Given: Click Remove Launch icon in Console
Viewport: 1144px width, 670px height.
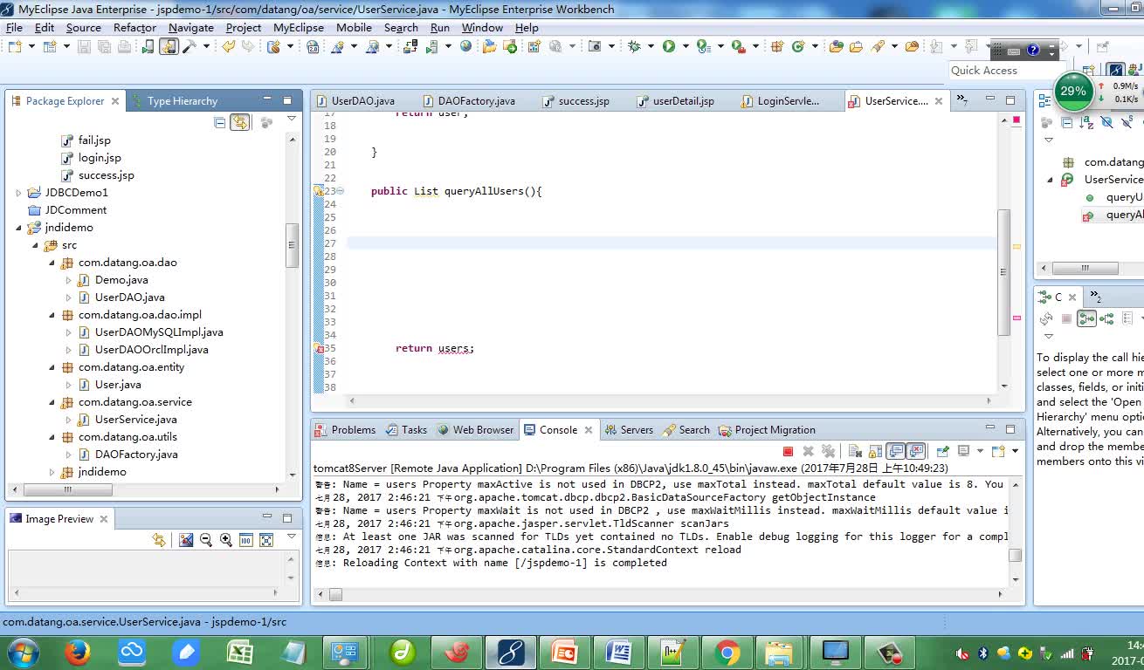Looking at the screenshot, I should point(809,451).
